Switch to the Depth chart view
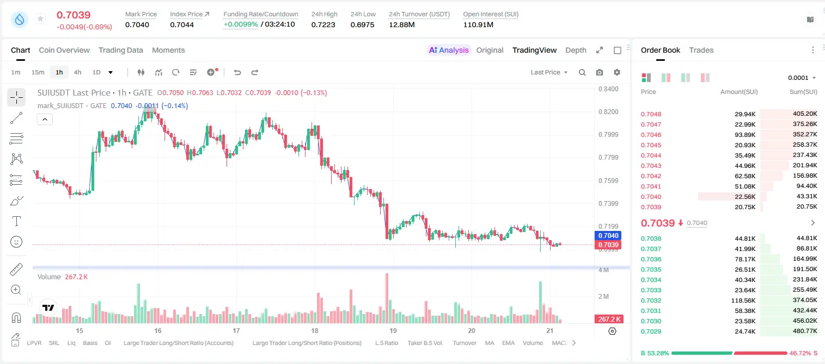The image size is (825, 364). click(x=576, y=50)
